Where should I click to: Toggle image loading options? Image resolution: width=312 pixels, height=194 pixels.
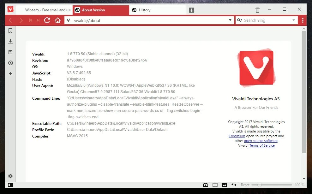[225, 185]
